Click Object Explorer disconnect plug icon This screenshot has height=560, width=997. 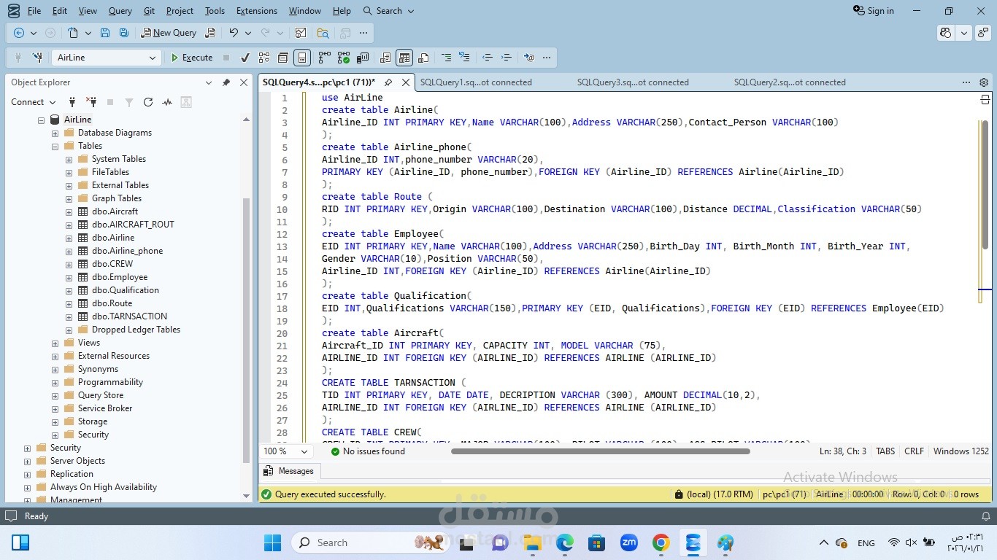click(91, 102)
